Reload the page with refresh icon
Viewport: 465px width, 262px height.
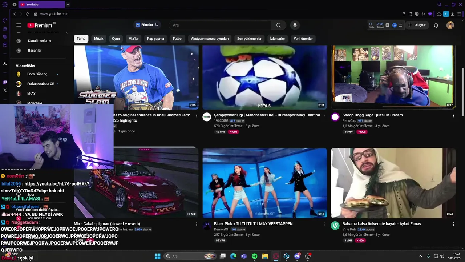pos(27,14)
